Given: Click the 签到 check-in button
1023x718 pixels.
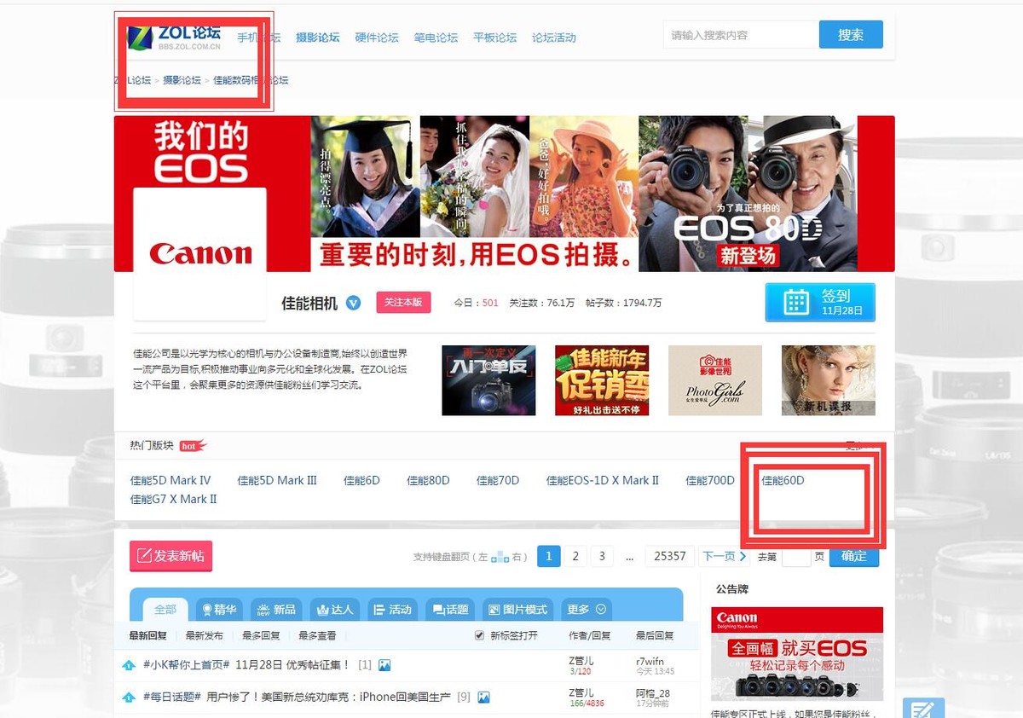Looking at the screenshot, I should [820, 303].
